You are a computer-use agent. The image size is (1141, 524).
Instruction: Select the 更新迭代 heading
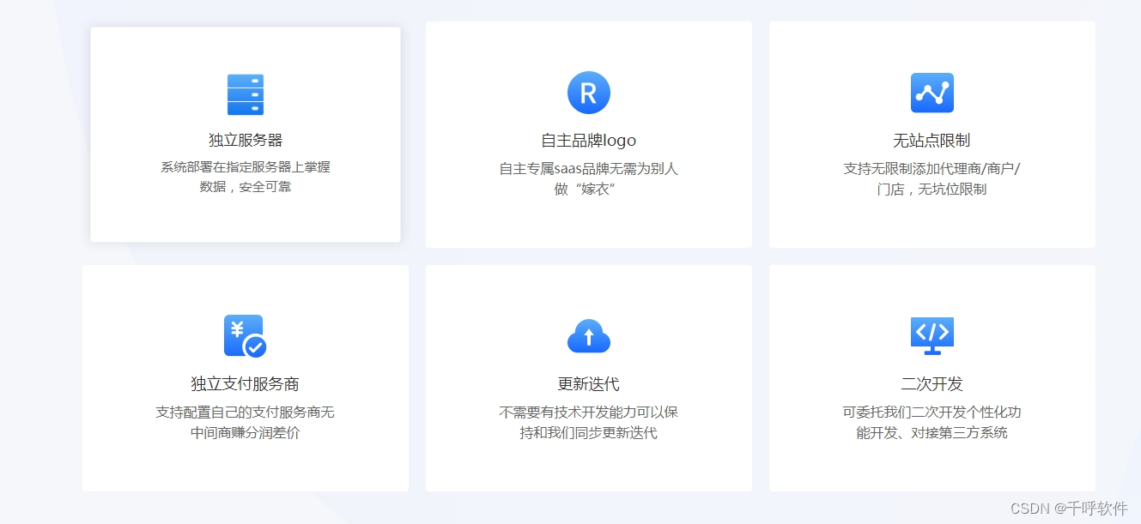(x=589, y=384)
